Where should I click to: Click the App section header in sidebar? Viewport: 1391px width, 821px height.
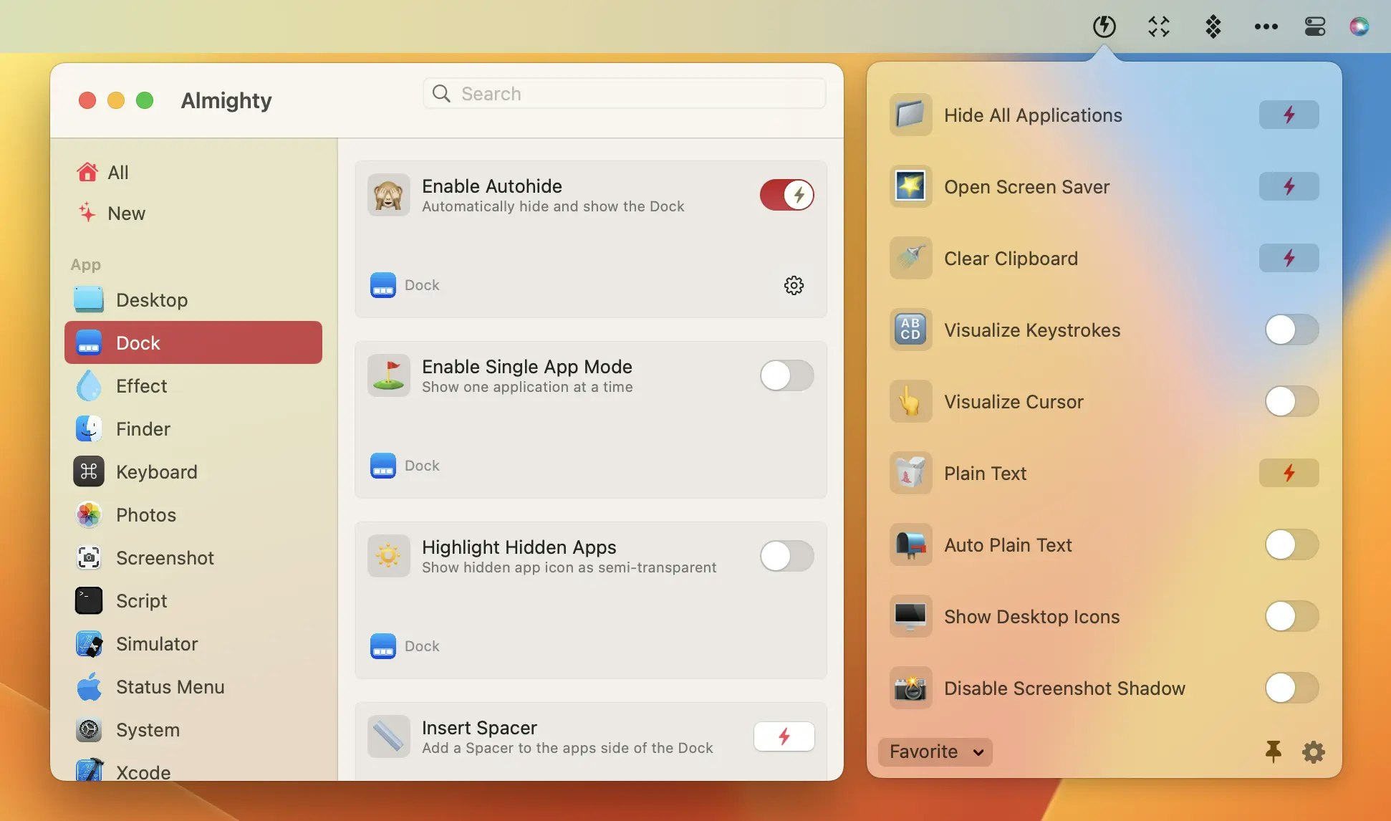click(85, 264)
